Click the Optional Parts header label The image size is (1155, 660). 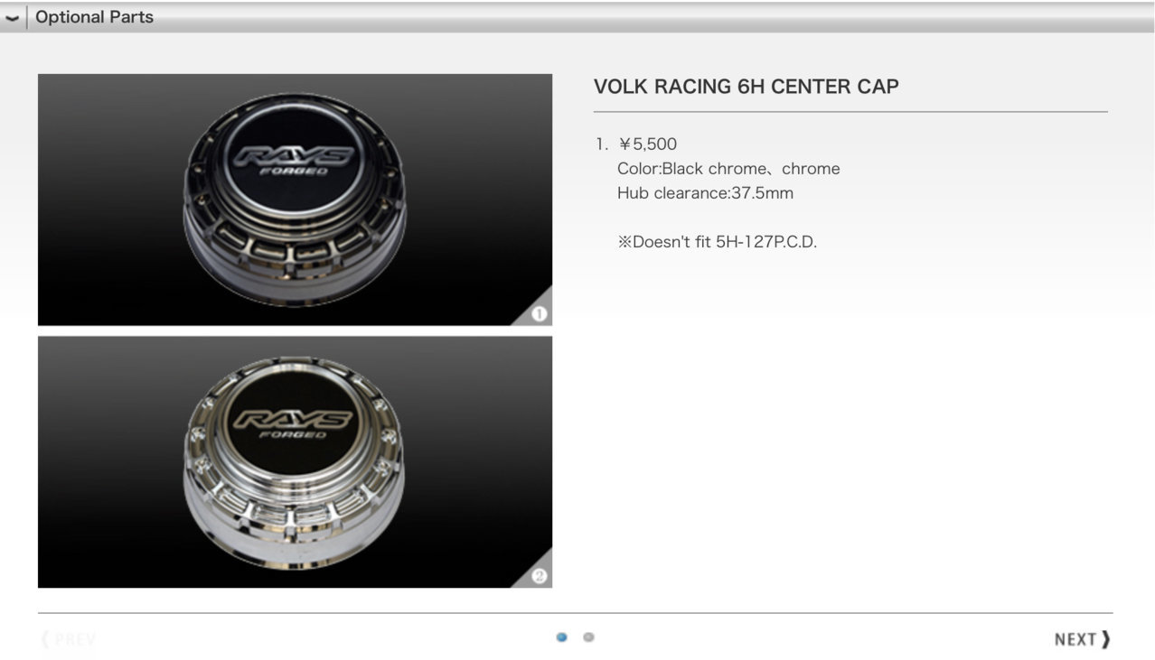94,17
